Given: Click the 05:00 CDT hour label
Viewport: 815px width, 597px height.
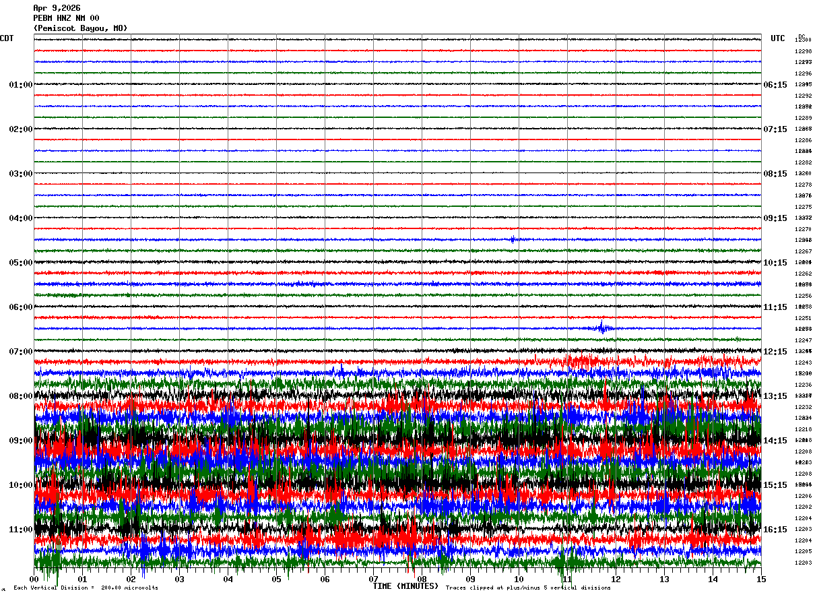Looking at the screenshot, I should [21, 263].
